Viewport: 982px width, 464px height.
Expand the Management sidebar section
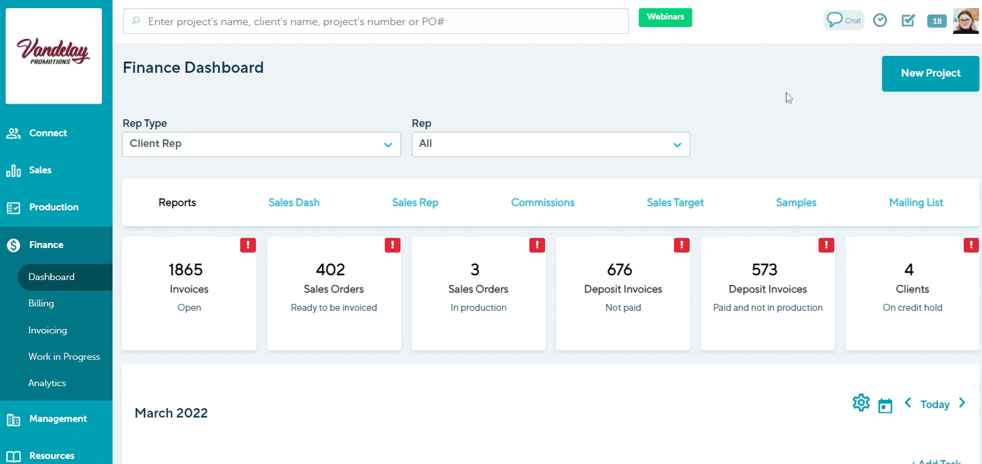tap(57, 419)
